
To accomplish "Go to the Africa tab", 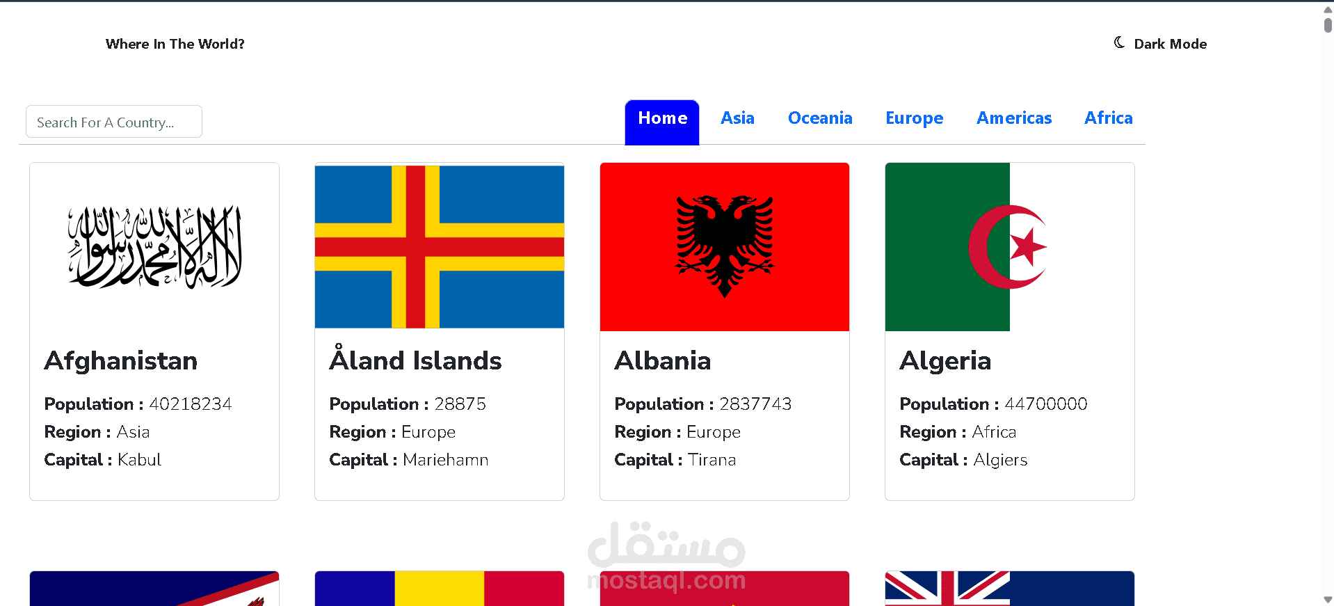I will (x=1108, y=118).
